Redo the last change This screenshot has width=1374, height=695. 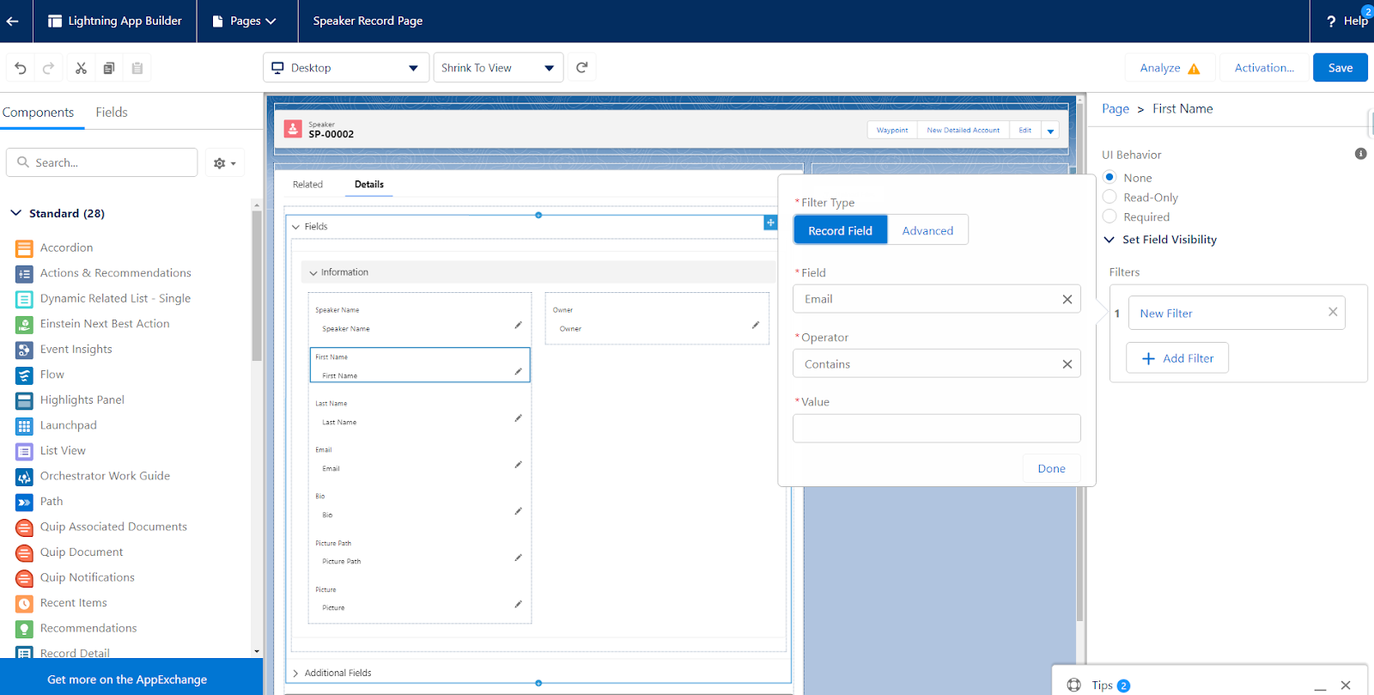click(49, 68)
